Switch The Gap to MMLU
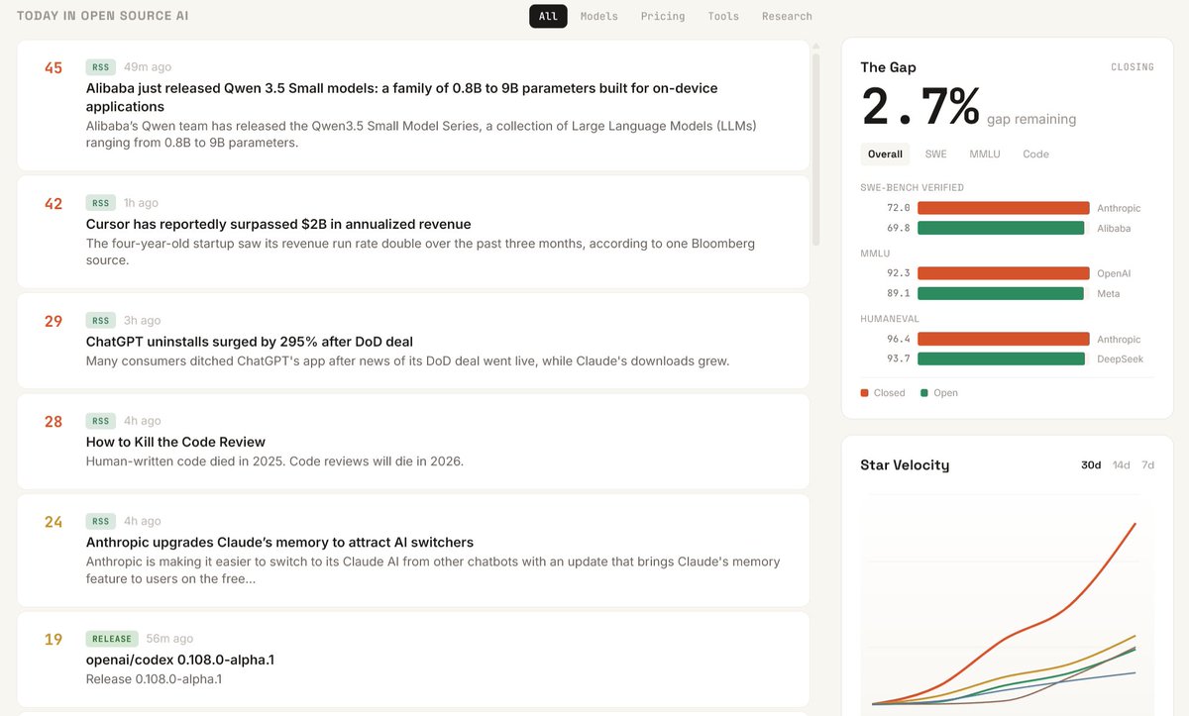The height and width of the screenshot is (716, 1189). (985, 153)
